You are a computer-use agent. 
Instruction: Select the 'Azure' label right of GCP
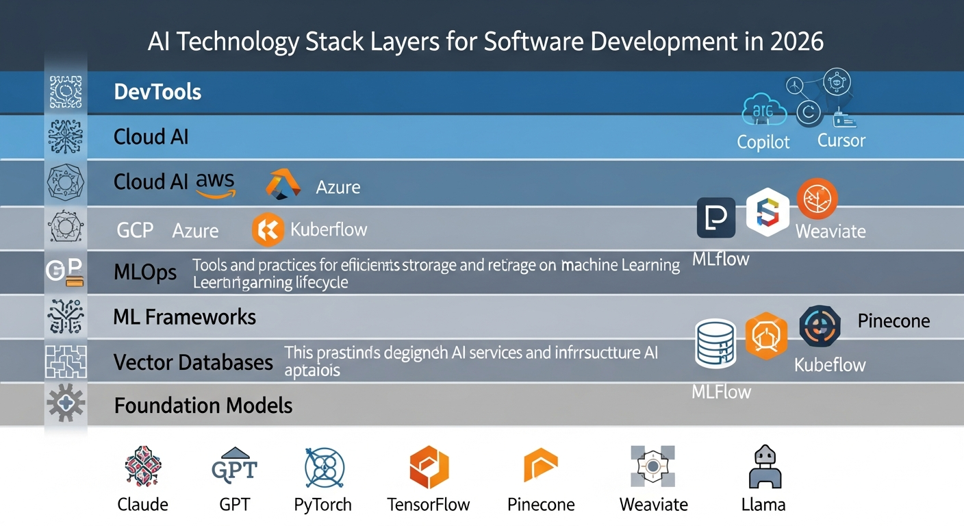[x=195, y=231]
